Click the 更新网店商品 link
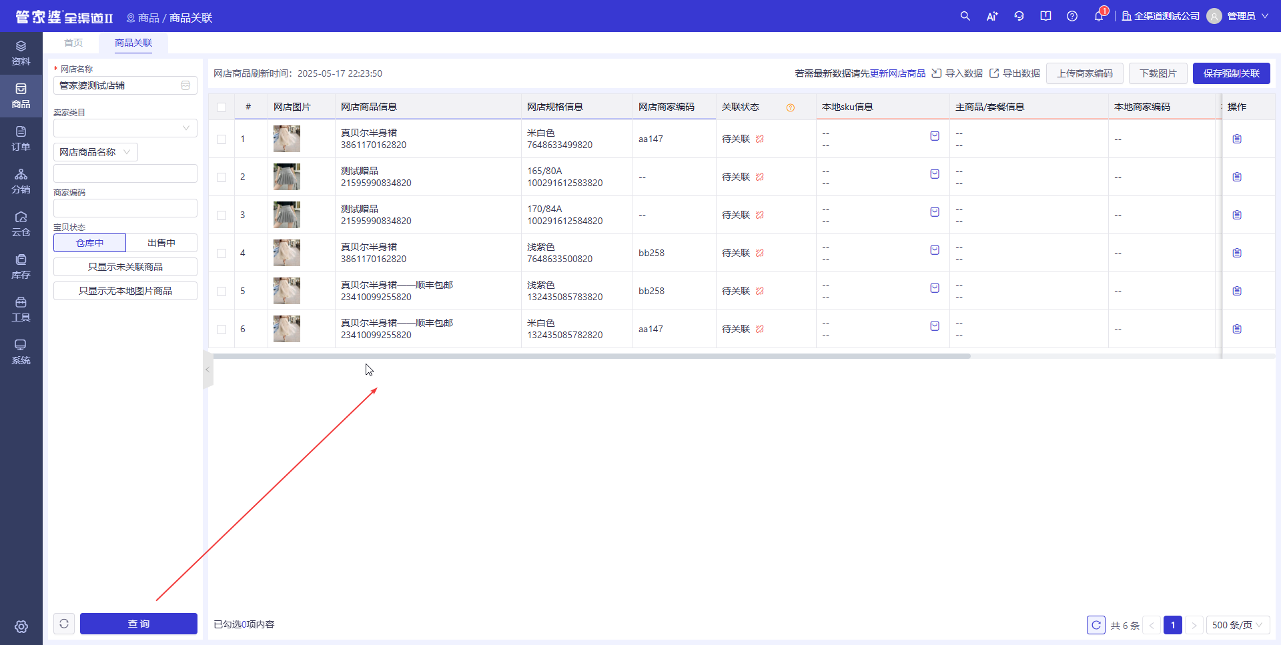 tap(898, 73)
